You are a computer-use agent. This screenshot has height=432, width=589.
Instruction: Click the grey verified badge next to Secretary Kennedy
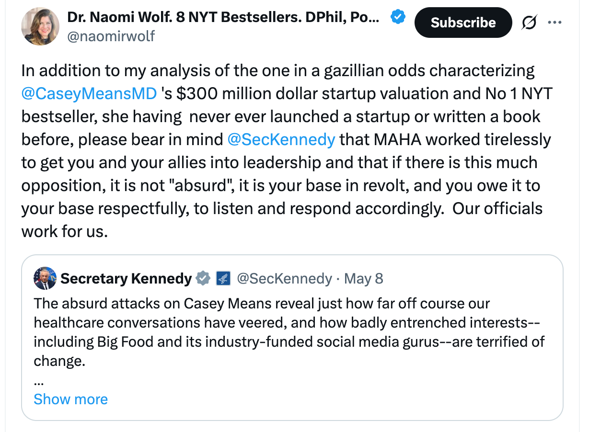pos(203,278)
